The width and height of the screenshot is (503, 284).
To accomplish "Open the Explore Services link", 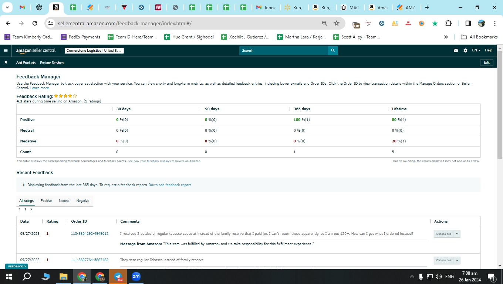I will tap(52, 63).
